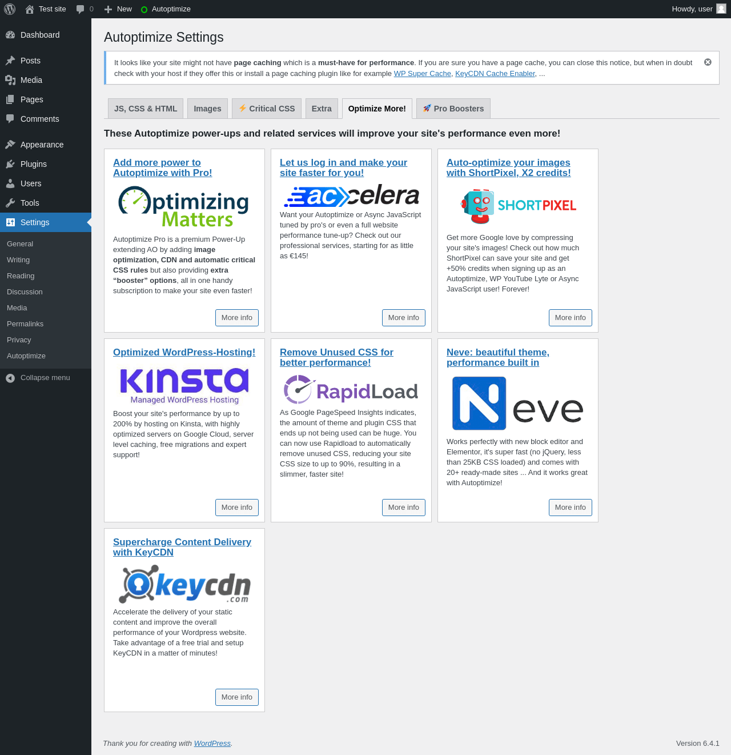Open 'Auto-optimize your images with ShortPixel' link

pyautogui.click(x=509, y=167)
